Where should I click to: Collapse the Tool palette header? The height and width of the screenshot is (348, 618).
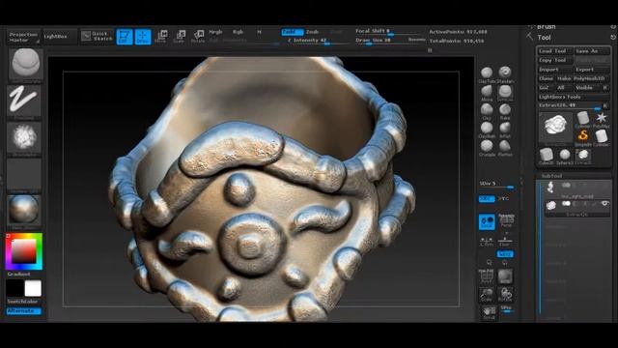(544, 38)
